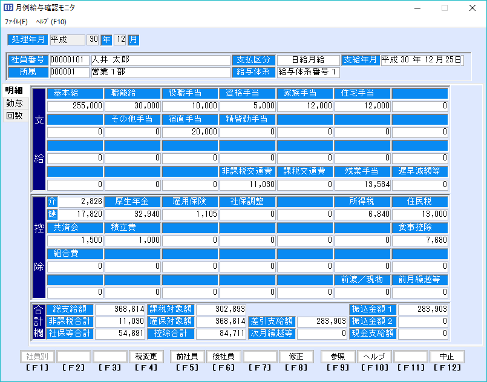The image size is (487, 382).
Task: Click the 参照 button
Action: coord(338,357)
